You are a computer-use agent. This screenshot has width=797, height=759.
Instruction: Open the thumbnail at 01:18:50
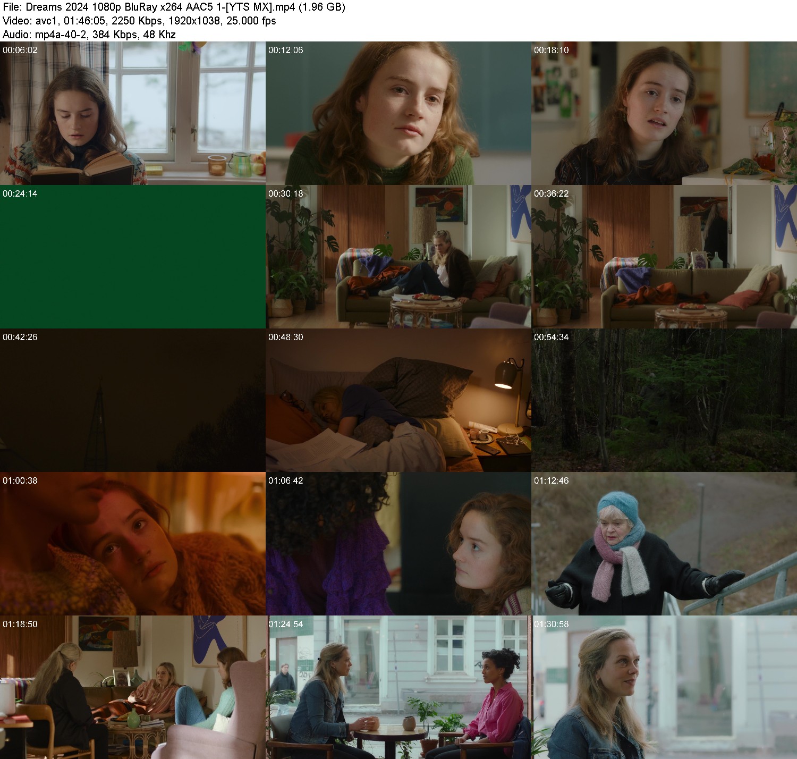pos(133,687)
